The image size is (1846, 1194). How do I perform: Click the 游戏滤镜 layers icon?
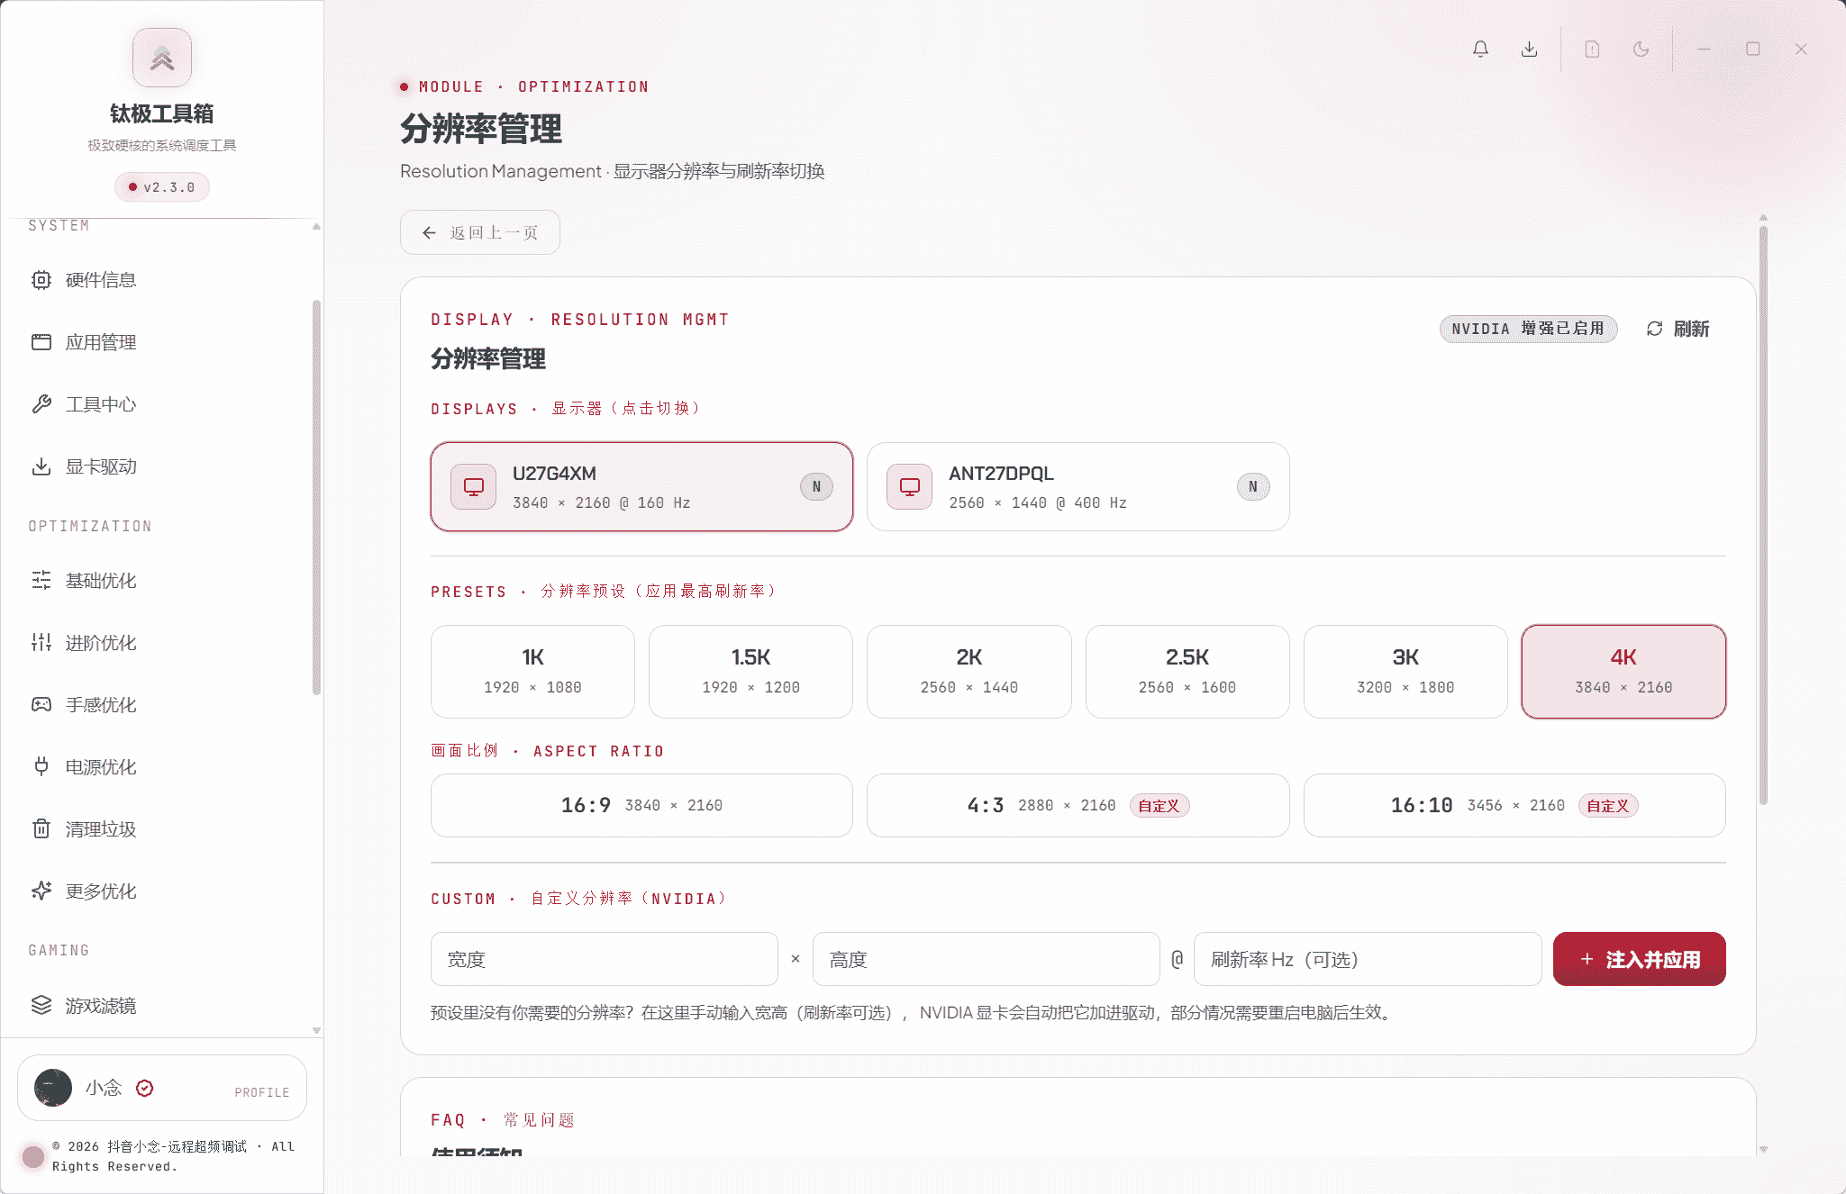tap(41, 1006)
